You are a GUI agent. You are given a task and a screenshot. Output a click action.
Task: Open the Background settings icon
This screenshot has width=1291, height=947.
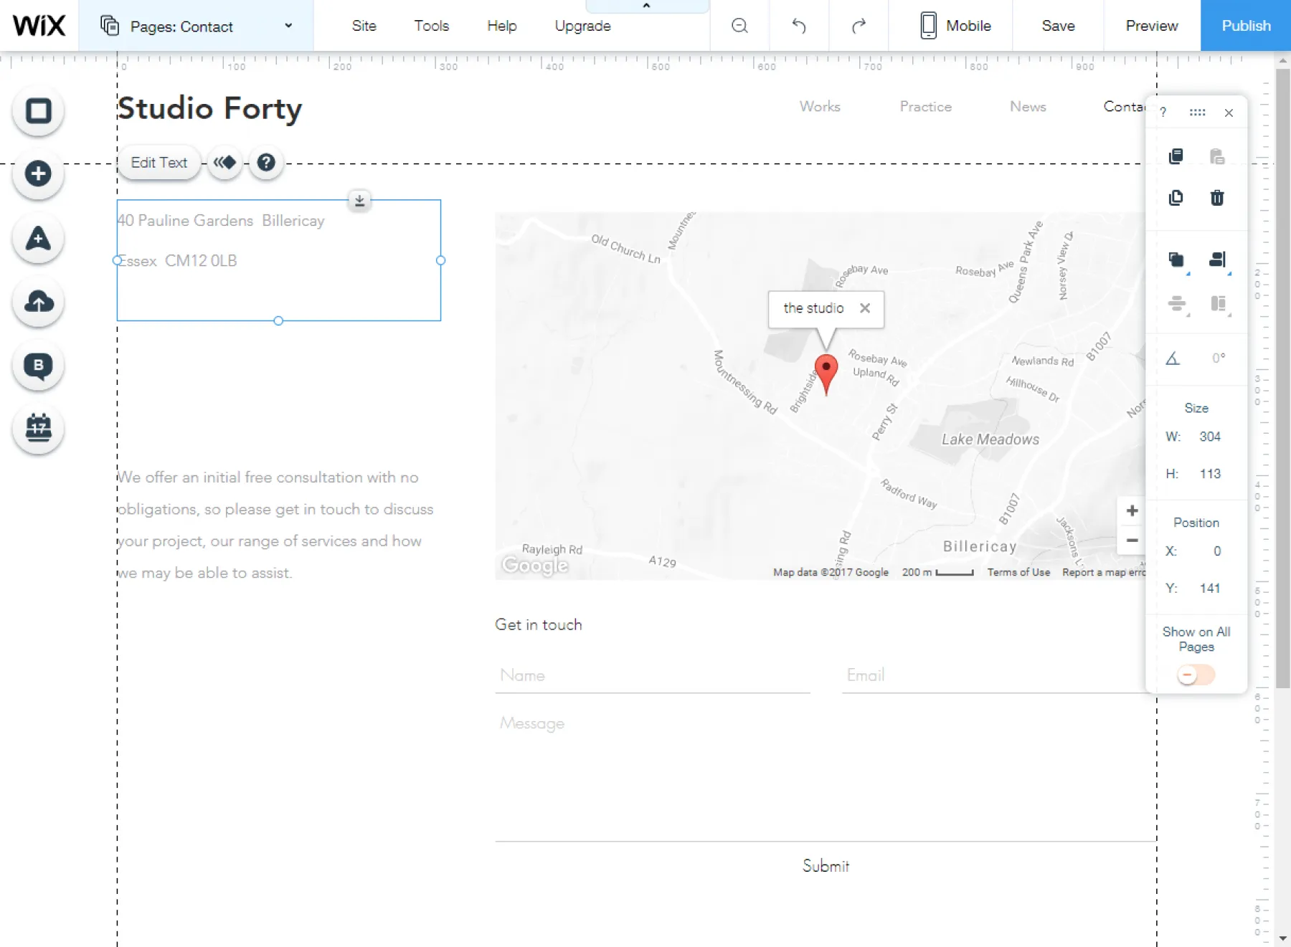[38, 111]
